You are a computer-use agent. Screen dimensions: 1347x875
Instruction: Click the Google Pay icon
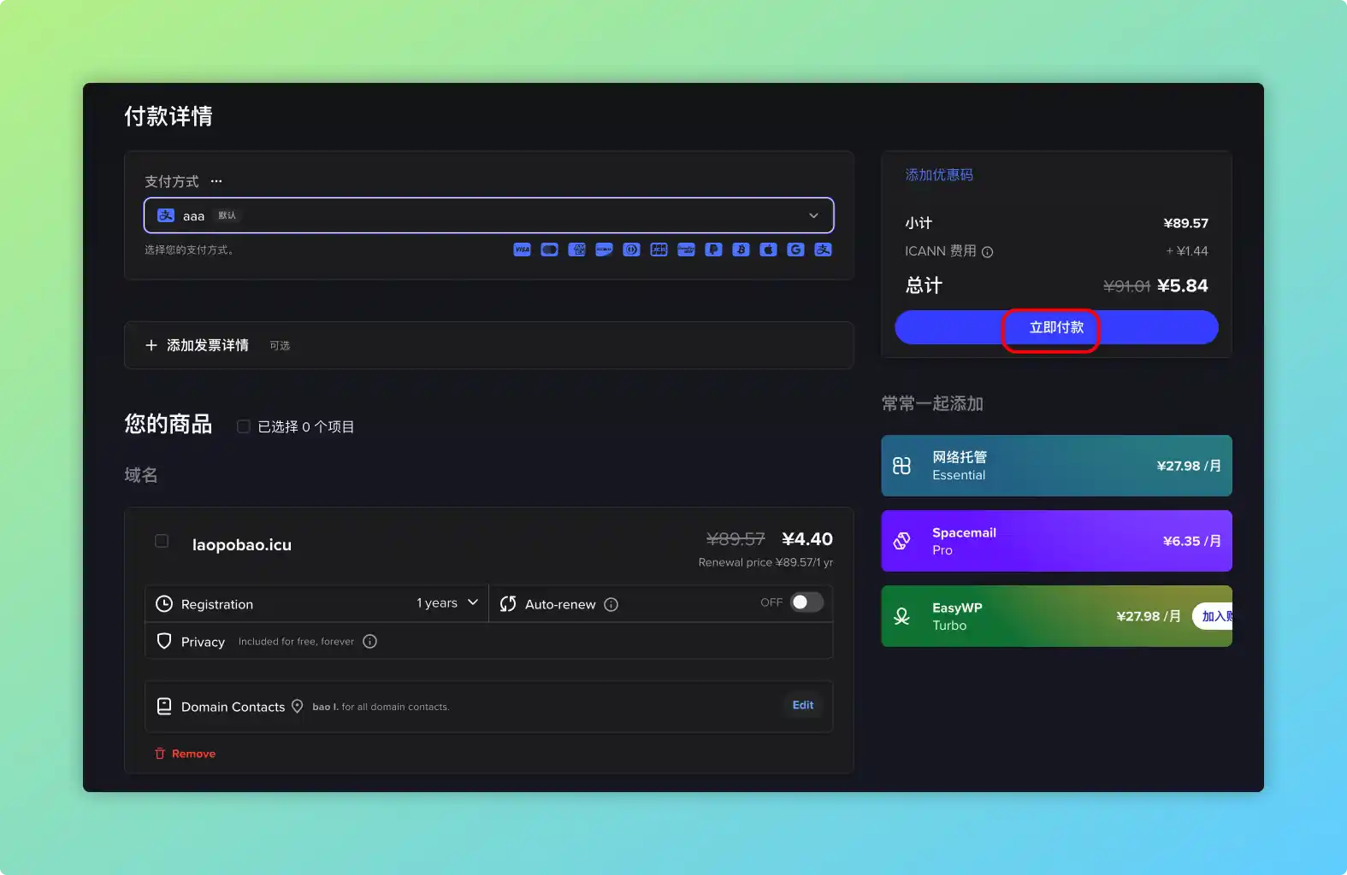pos(795,250)
